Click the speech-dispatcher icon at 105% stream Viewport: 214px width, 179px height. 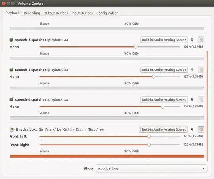[11, 40]
